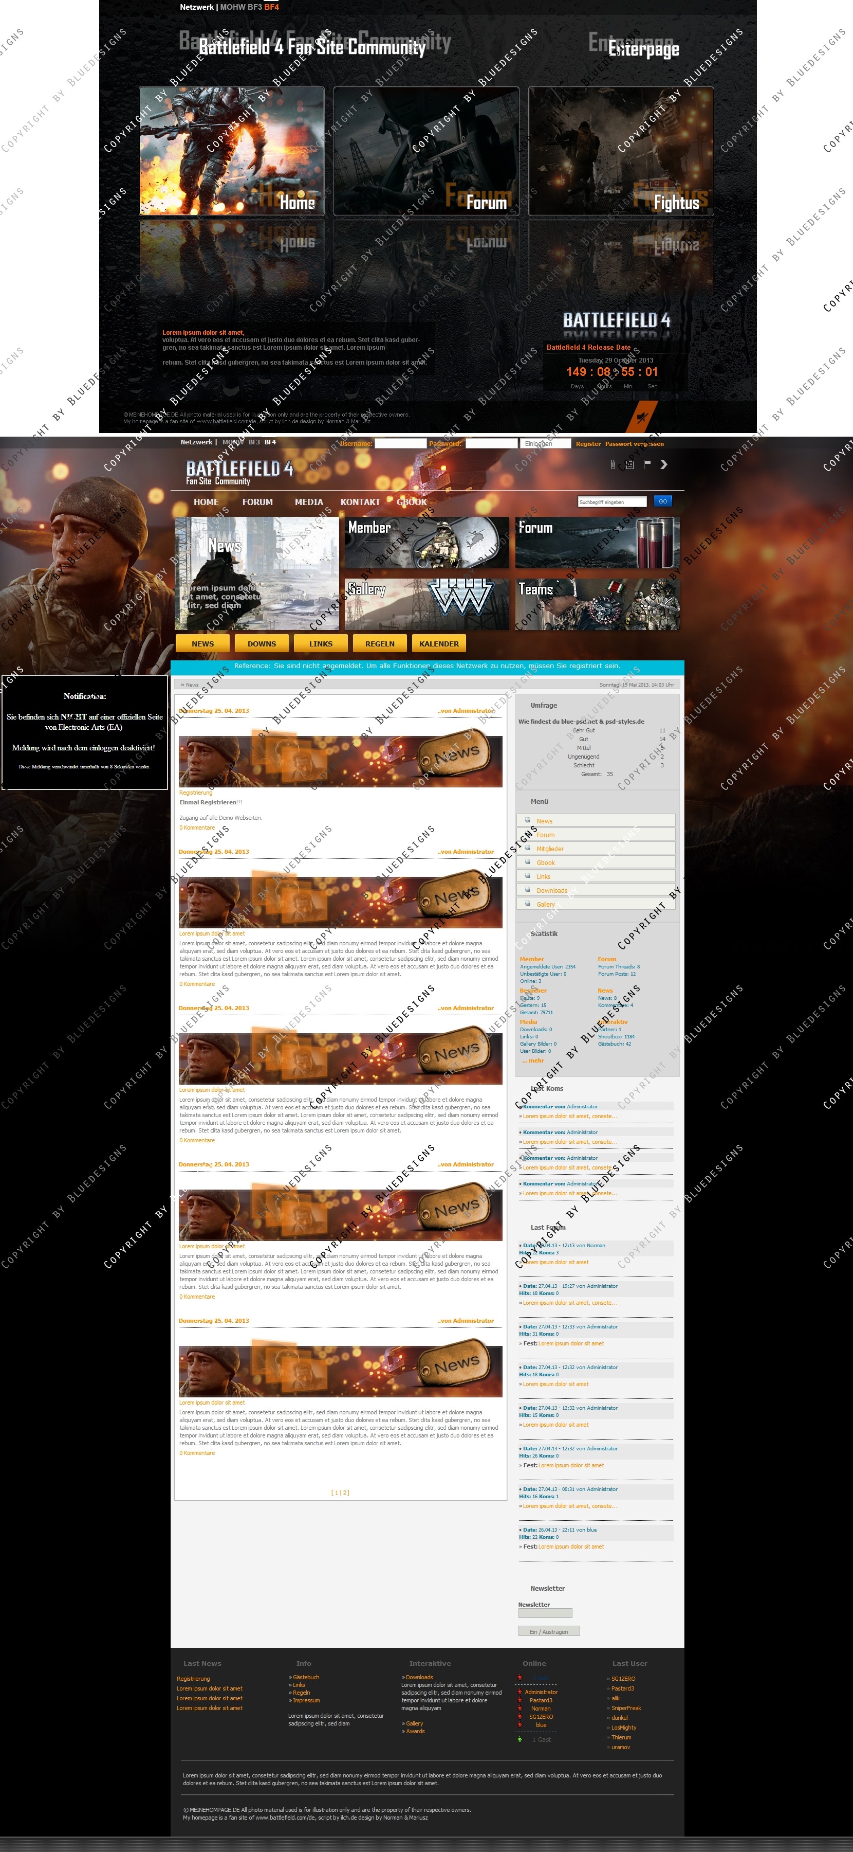Open the Home tile on the enterpage
Screen dimensions: 853x1852
[x=231, y=151]
